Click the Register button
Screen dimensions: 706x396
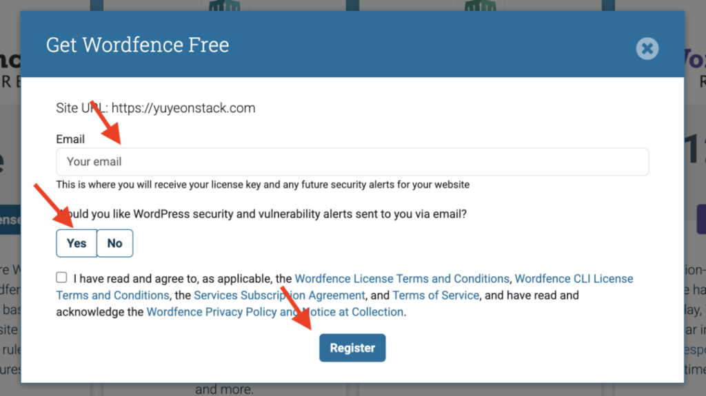coord(352,348)
